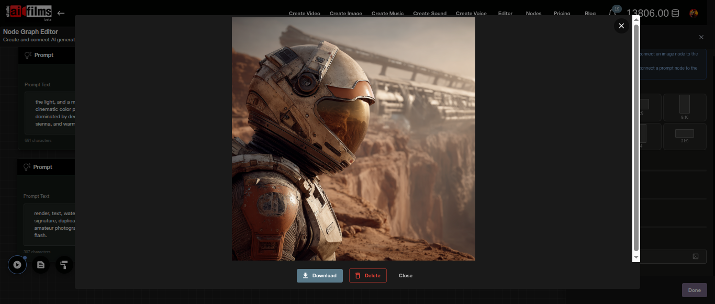Open the user profile avatar

(x=694, y=14)
